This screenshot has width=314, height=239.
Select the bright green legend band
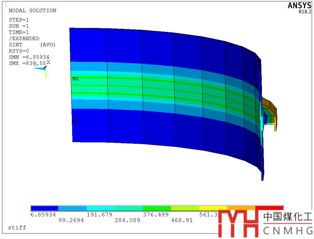point(157,208)
